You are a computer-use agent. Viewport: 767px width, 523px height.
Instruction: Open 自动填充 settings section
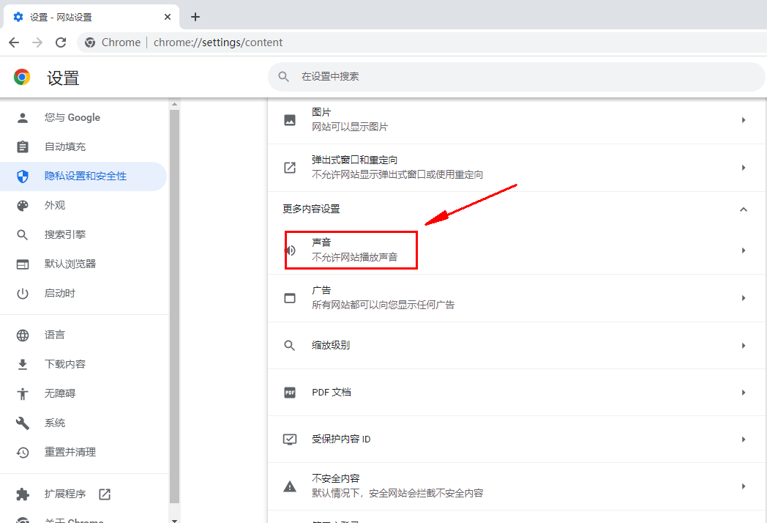point(83,147)
